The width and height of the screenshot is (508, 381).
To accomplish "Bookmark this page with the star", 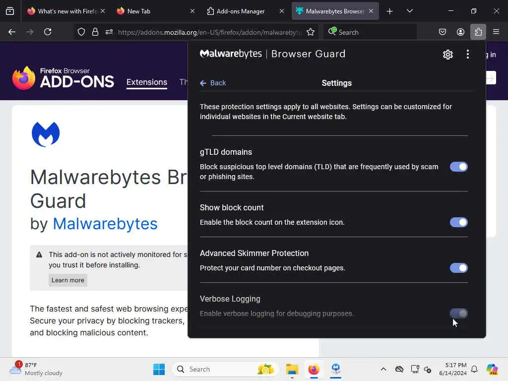I will pos(311,32).
